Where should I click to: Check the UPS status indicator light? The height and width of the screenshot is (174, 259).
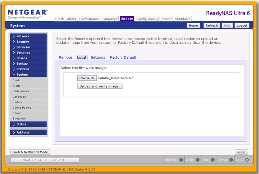[247, 160]
